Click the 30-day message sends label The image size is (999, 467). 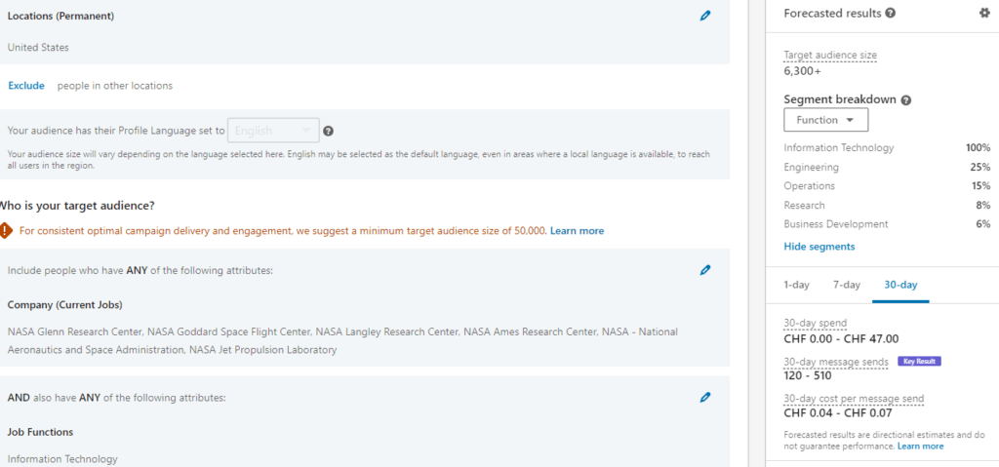836,362
